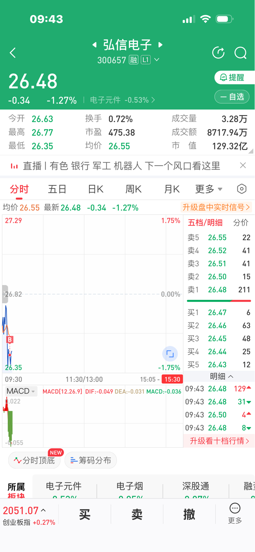Open 电子元件 sector link
Screen dimensions: 255x552
122,100
